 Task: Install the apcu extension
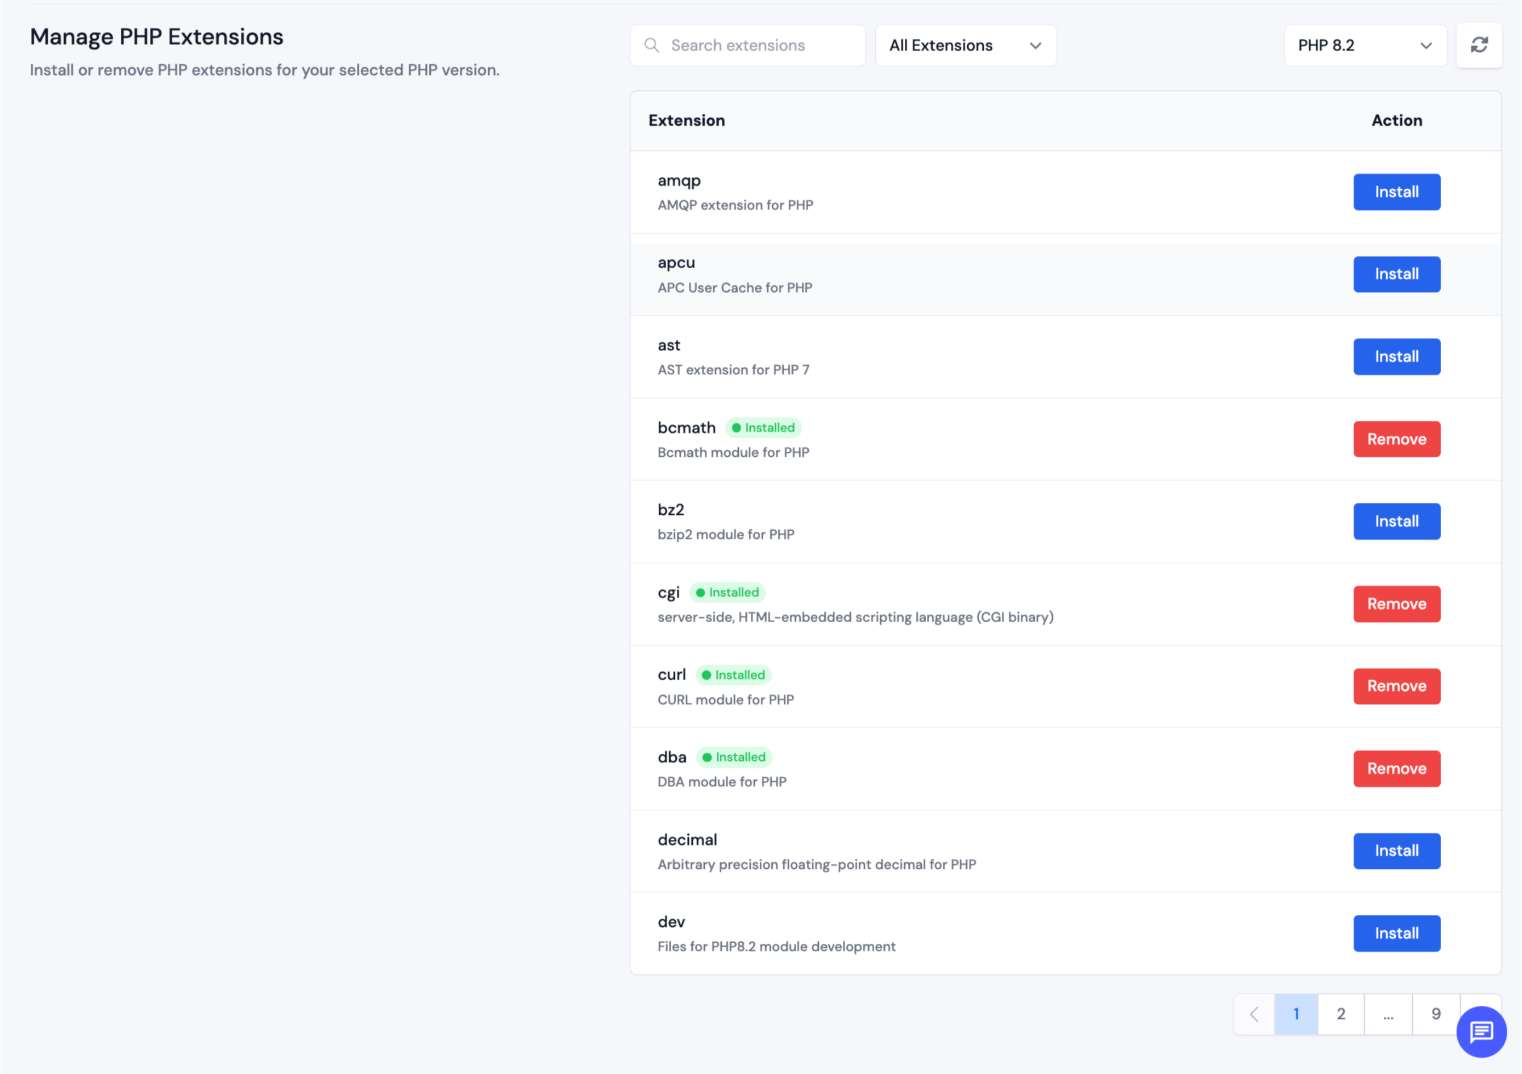pos(1397,274)
